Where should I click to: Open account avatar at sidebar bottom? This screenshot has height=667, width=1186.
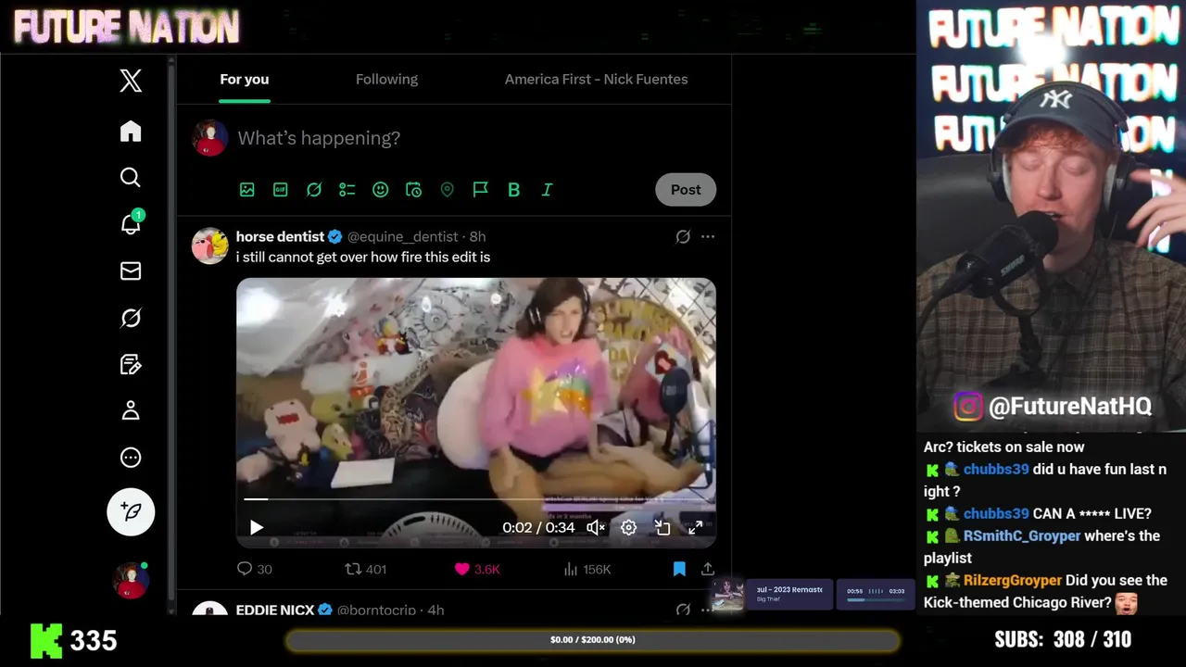pyautogui.click(x=131, y=580)
